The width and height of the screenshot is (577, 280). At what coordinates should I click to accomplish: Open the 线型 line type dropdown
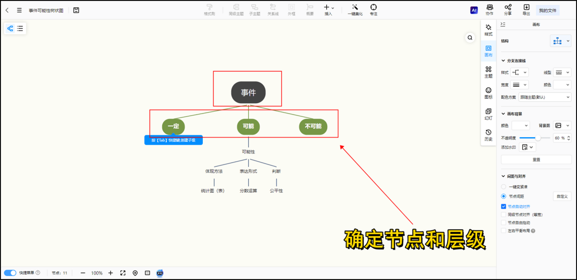(562, 72)
